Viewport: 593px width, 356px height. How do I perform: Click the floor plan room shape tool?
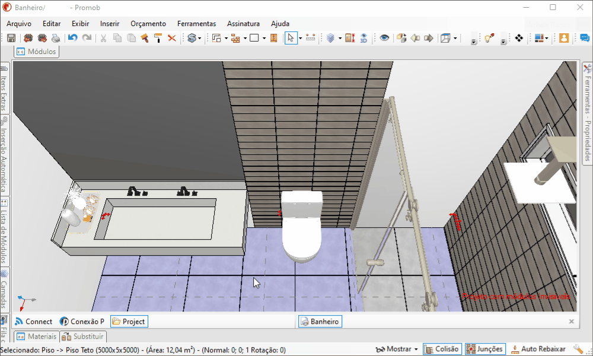tap(216, 38)
